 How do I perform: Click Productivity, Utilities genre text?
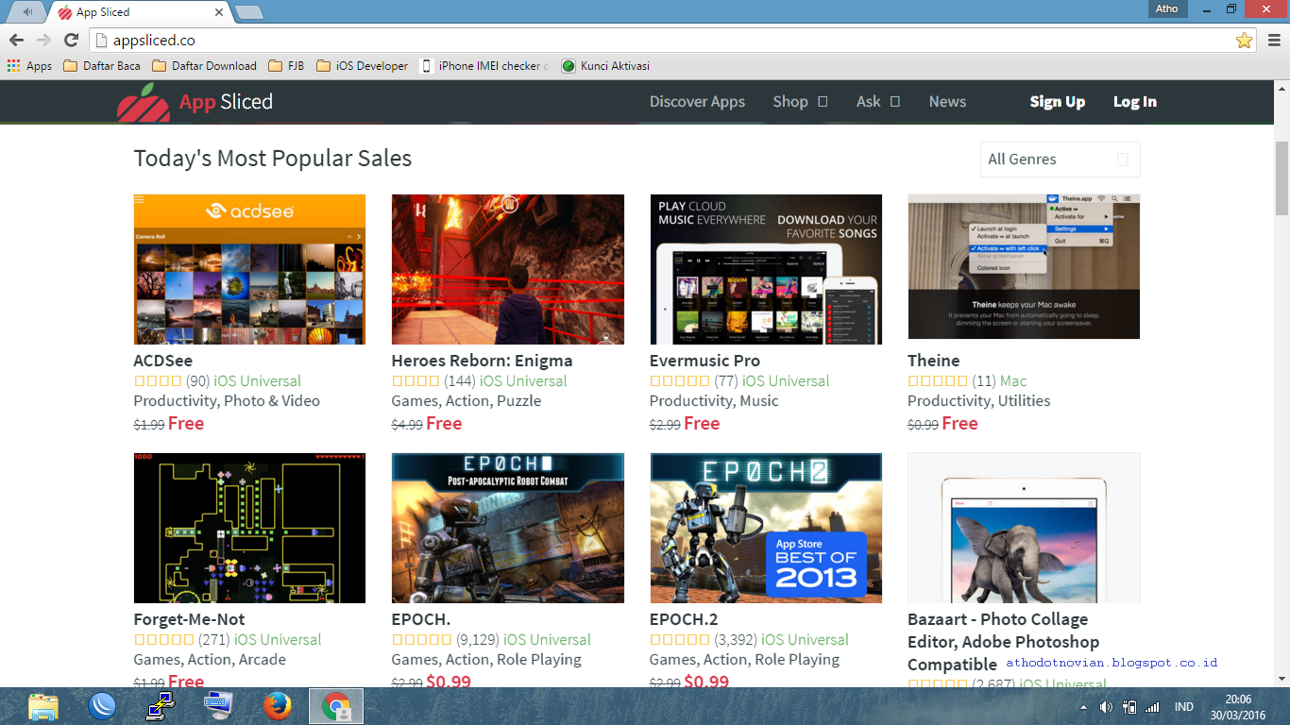pos(978,401)
